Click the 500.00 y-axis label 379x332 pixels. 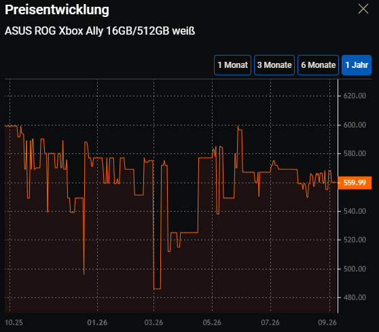tap(355, 269)
